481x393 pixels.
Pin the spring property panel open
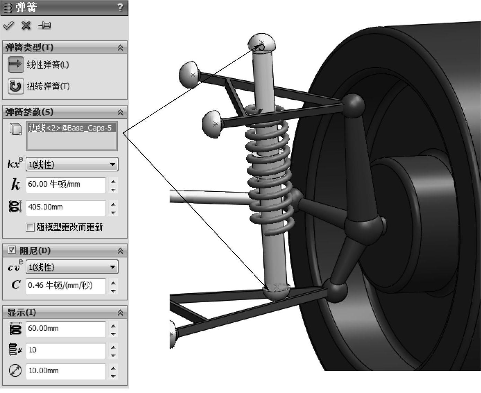point(44,26)
